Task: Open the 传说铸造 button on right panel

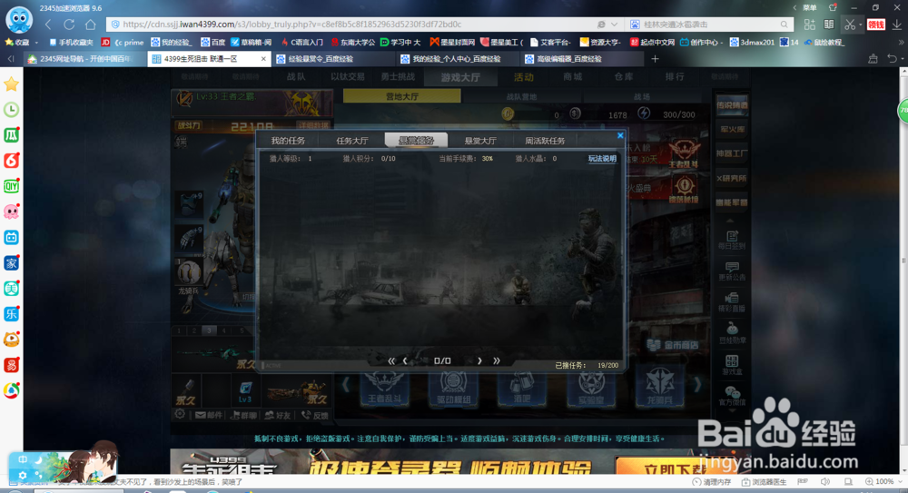Action: (732, 104)
